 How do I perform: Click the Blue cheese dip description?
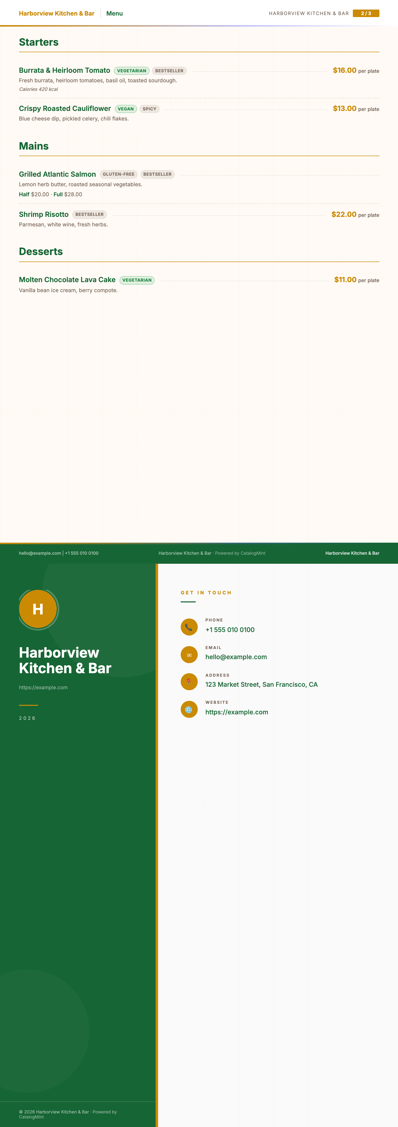pos(74,118)
